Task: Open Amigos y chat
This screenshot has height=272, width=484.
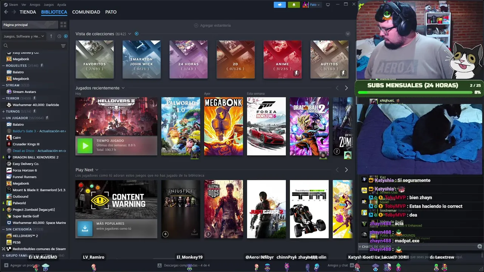Action: [x=338, y=266]
